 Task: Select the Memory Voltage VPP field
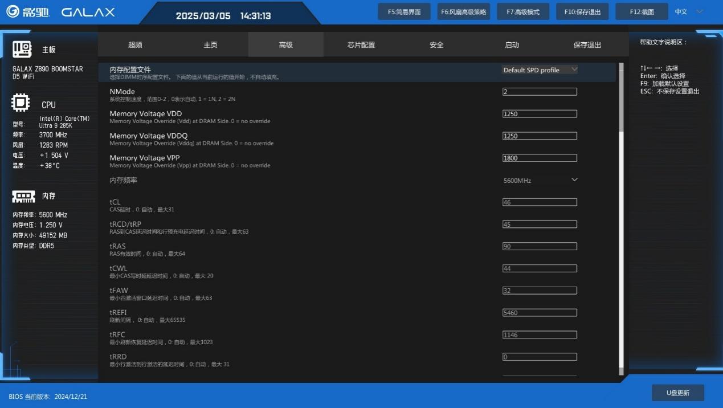[540, 158]
